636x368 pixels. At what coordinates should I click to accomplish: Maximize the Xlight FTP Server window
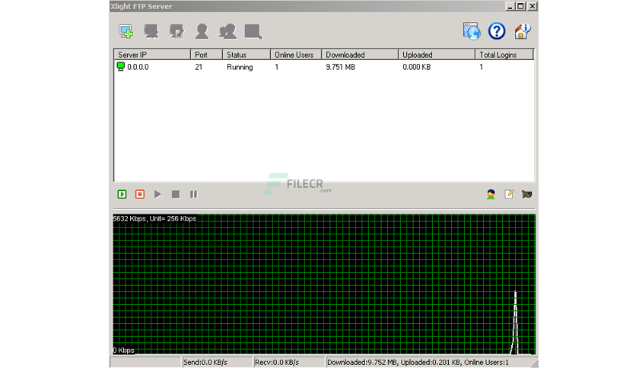pyautogui.click(x=521, y=6)
